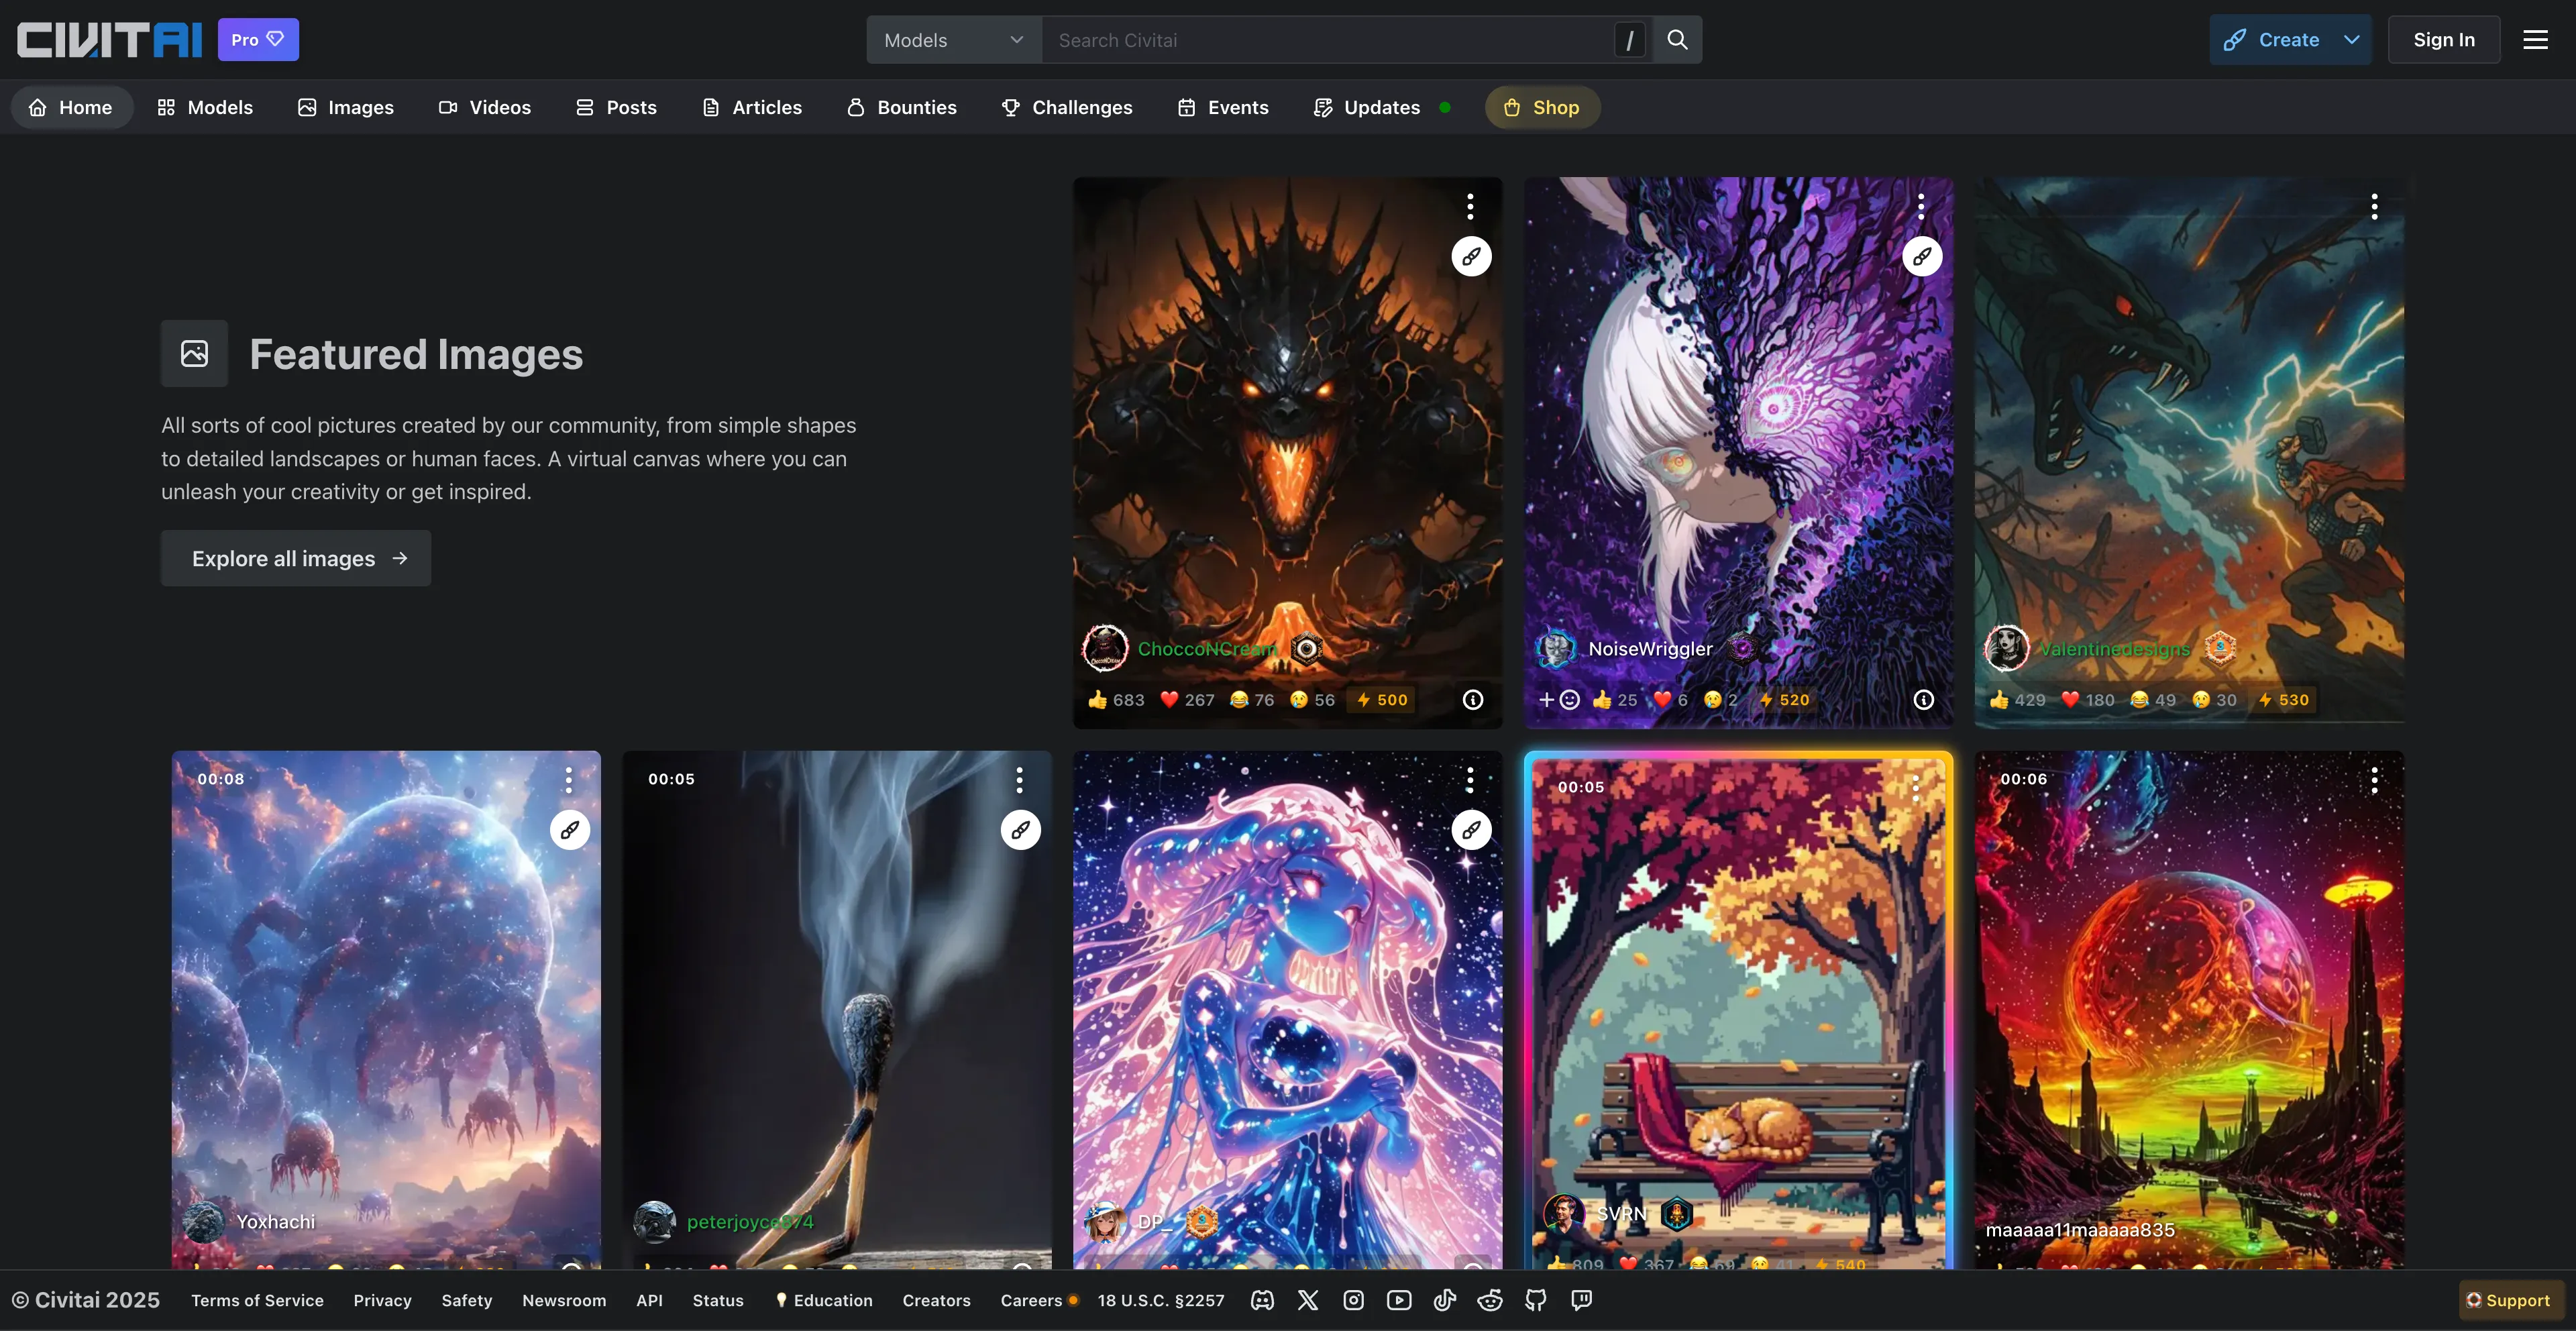This screenshot has width=2576, height=1331.
Task: Open info icon on NoiseWriggler image
Action: (1923, 700)
